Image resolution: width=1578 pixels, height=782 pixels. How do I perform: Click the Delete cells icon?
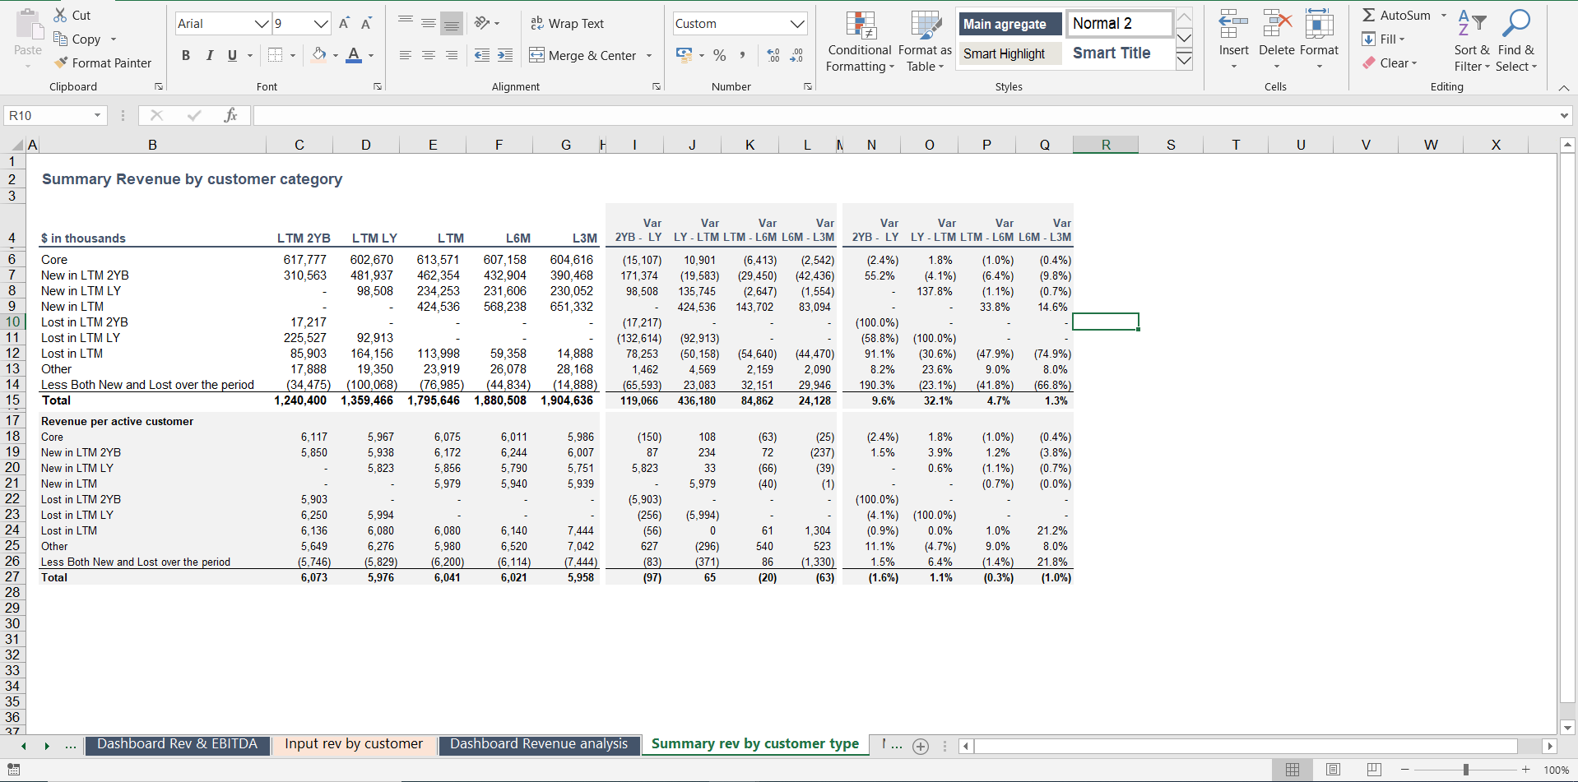point(1277,25)
